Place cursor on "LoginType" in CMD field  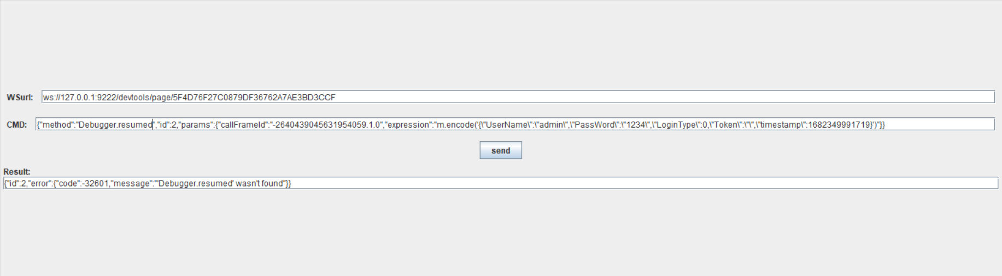click(x=676, y=124)
